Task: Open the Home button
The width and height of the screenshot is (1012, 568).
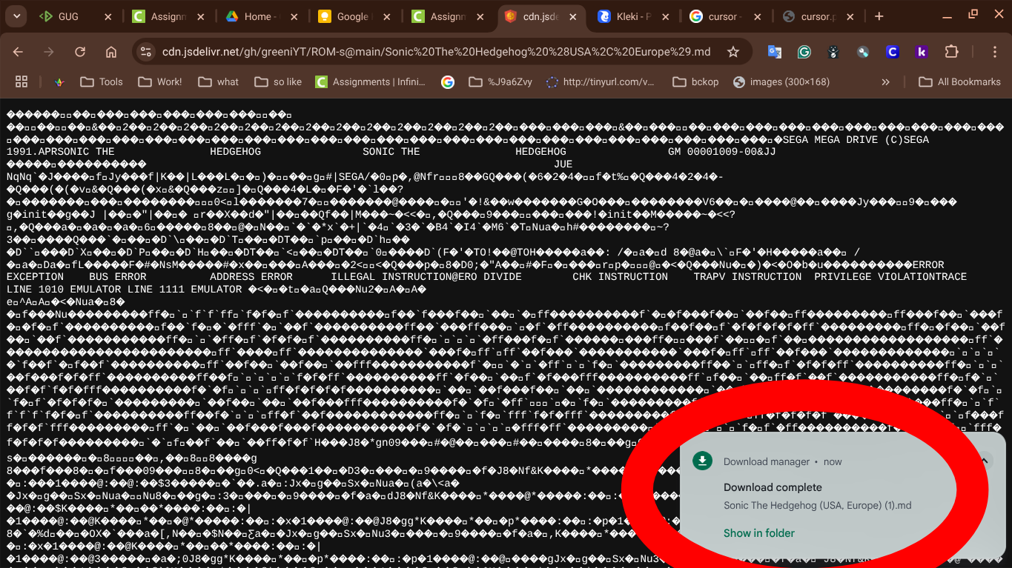Action: [111, 52]
